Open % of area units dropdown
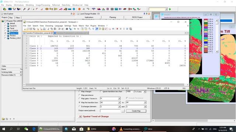The width and height of the screenshot is (236, 132). tap(145, 92)
